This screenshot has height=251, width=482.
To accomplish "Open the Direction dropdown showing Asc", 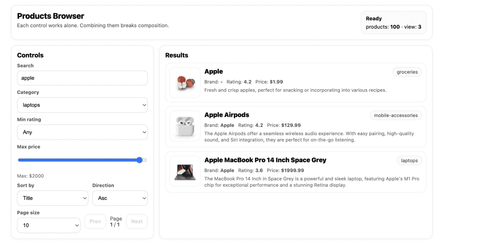I will click(120, 198).
